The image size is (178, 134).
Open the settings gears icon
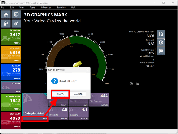pyautogui.click(x=16, y=23)
